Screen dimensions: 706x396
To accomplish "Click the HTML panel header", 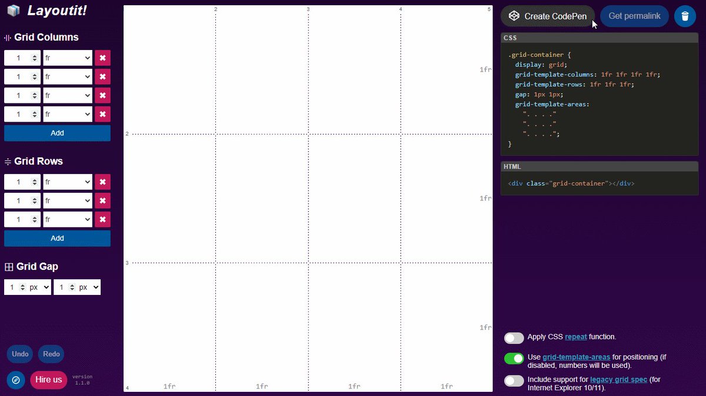I will point(600,166).
